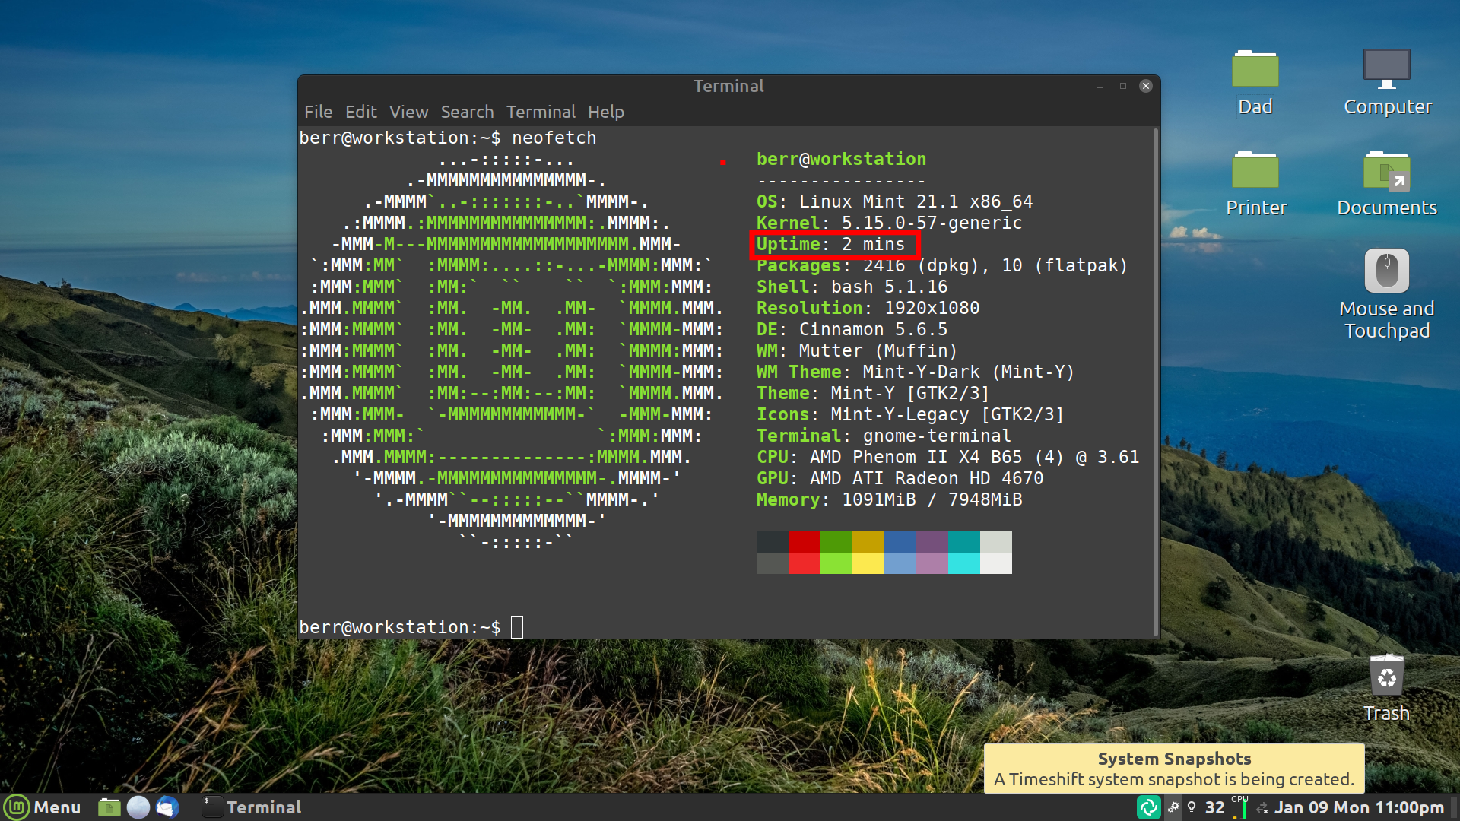This screenshot has height=821, width=1460.
Task: Click the Timeshift gears tray icon
Action: [x=1173, y=807]
